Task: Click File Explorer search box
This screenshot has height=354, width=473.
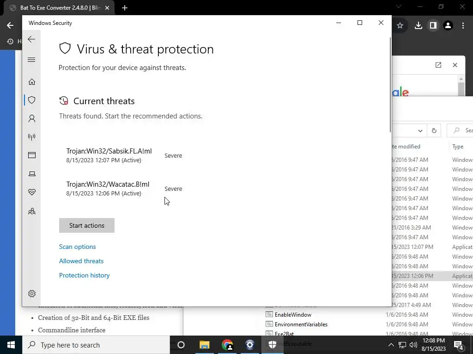Action: pos(460,130)
